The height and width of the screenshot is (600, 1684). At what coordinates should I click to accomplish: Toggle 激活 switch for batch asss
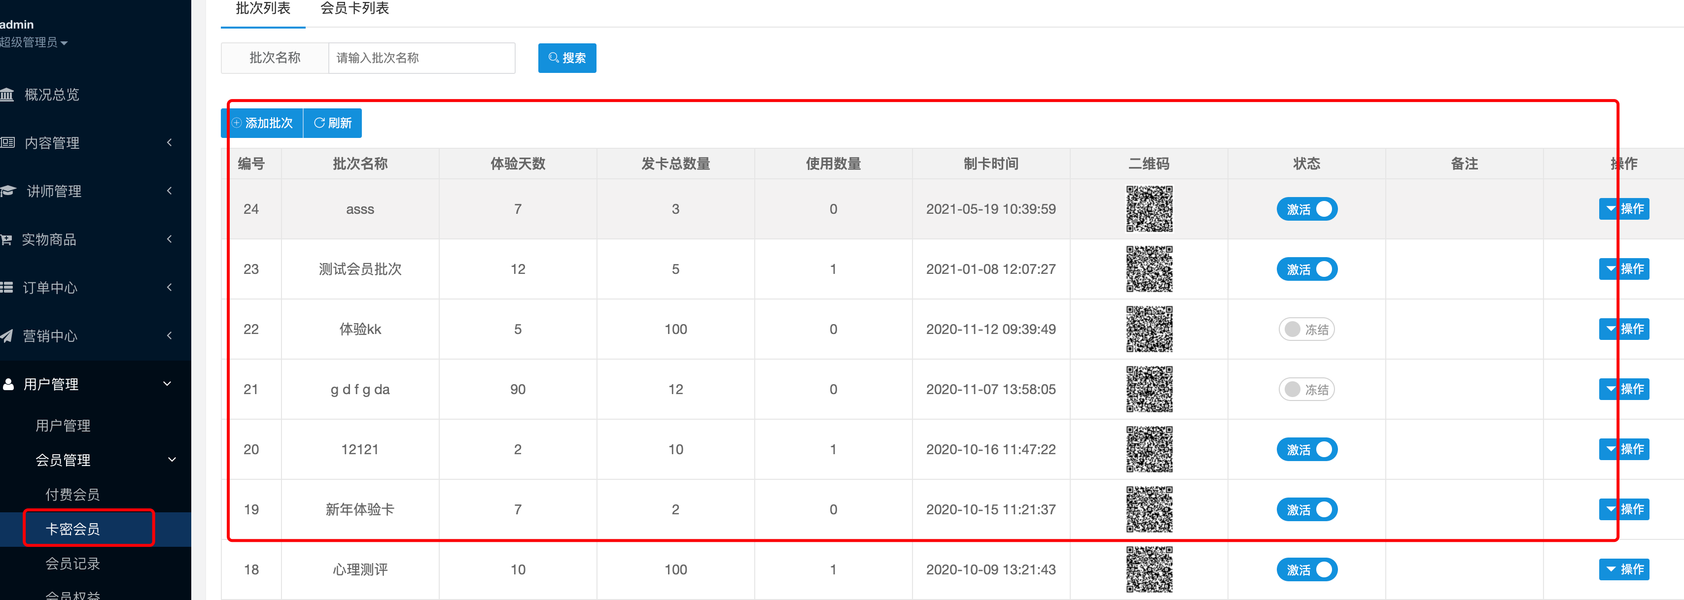click(1307, 209)
